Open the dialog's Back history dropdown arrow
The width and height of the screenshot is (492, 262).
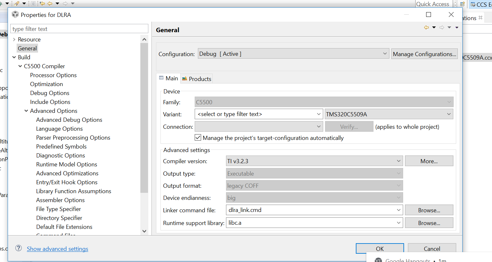[434, 27]
